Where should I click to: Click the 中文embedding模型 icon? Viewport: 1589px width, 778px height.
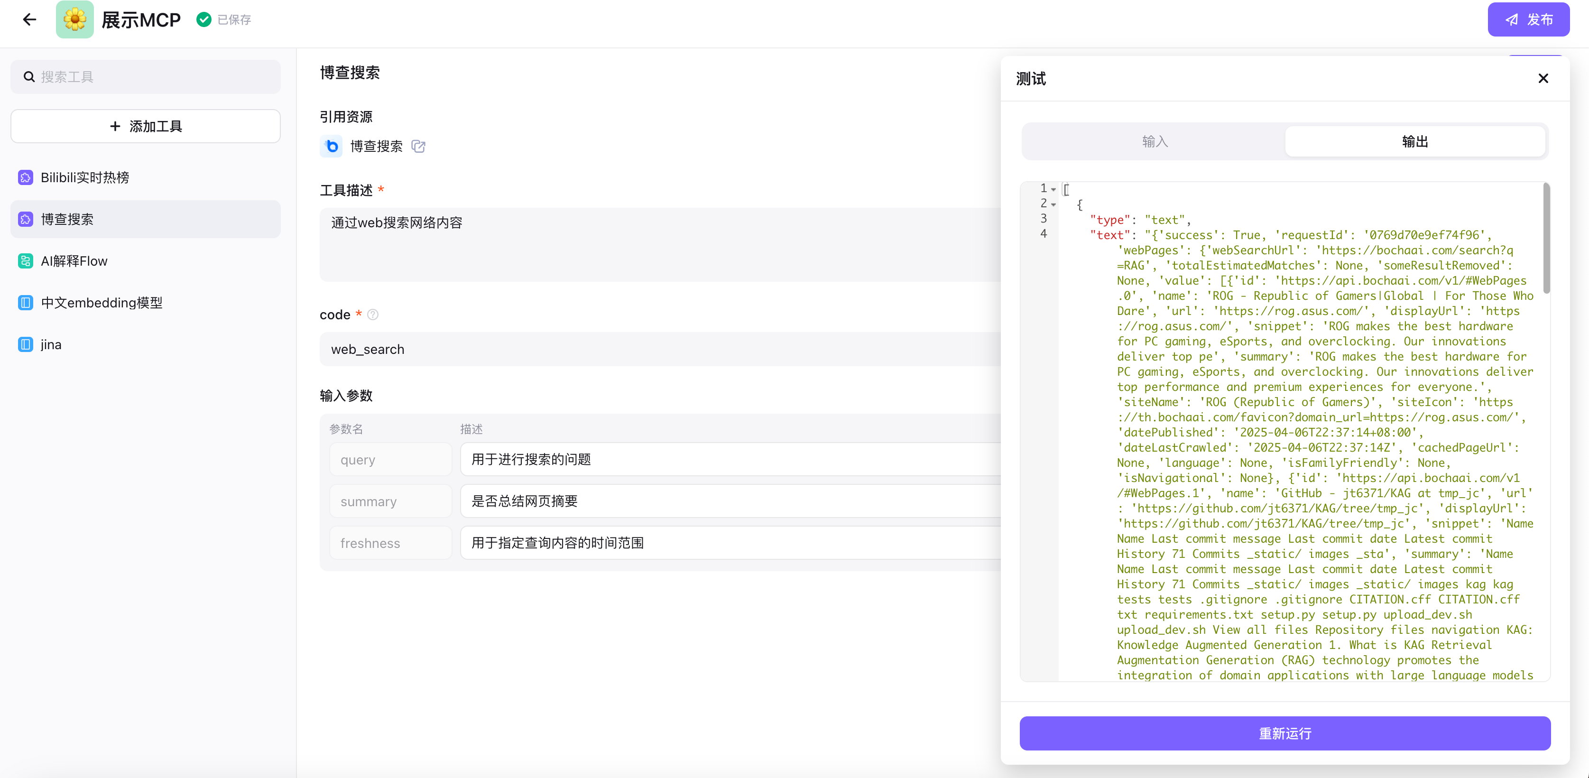tap(25, 303)
